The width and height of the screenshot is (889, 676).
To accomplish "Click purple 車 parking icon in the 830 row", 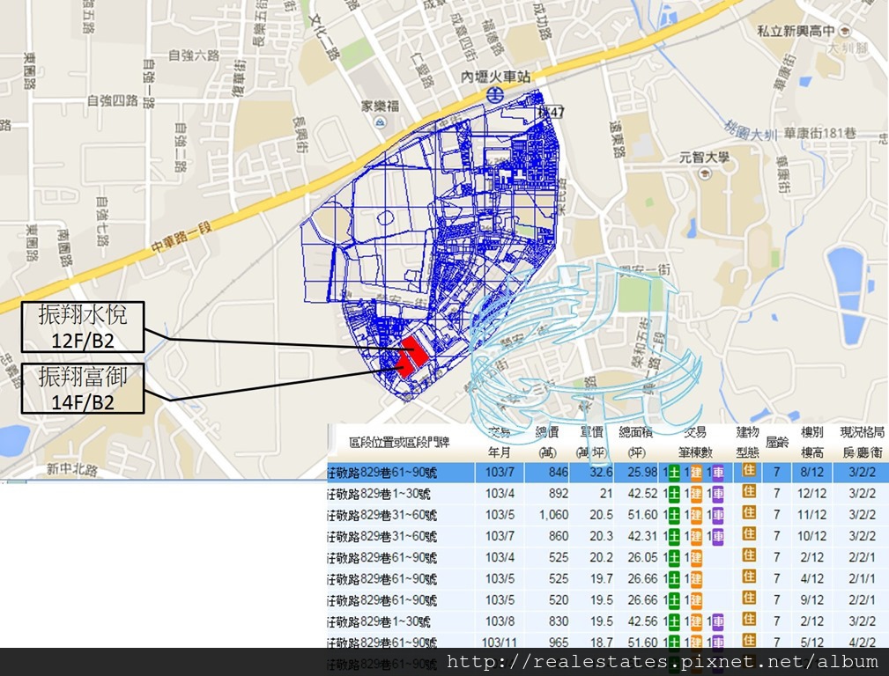I will 718,621.
